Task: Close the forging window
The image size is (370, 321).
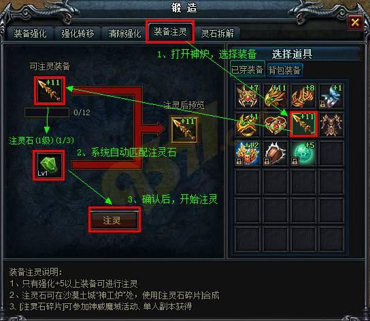Action: [355, 22]
